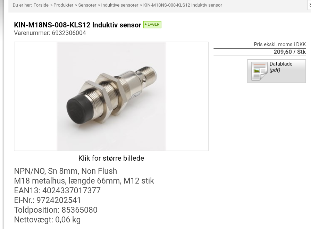Screen dimensions: 311x229
Task: Click the green + LAGER stock badge
Action: 152,24
